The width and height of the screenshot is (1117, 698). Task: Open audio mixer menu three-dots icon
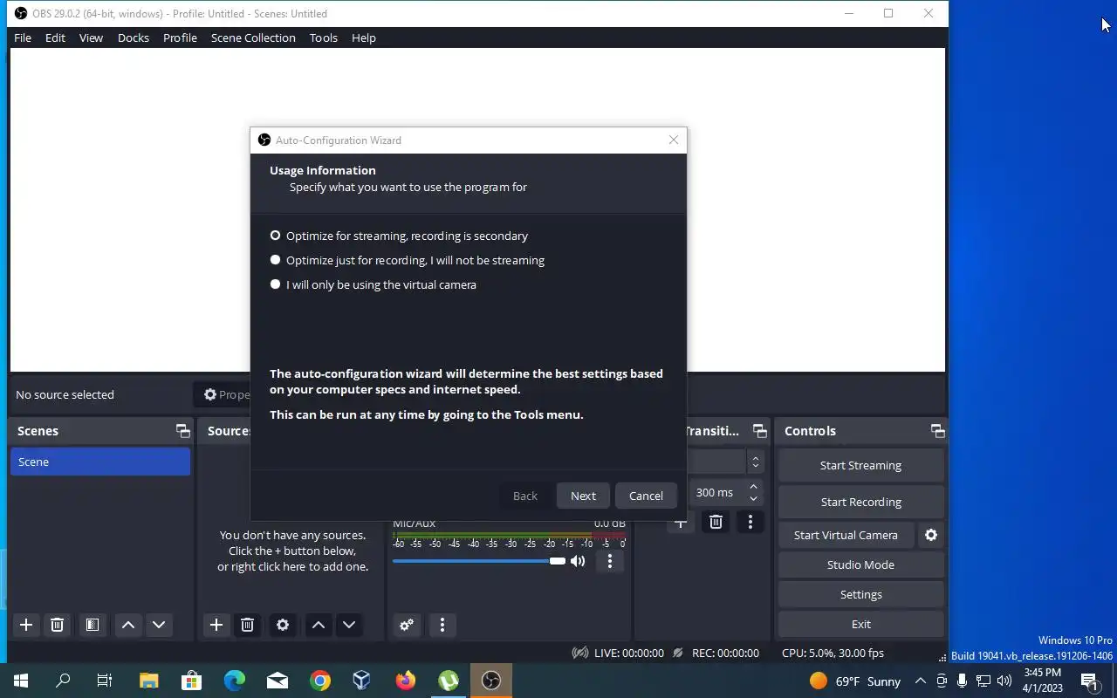click(442, 625)
